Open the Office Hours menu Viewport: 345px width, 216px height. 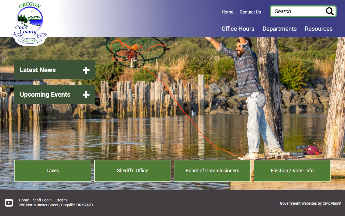click(x=238, y=29)
